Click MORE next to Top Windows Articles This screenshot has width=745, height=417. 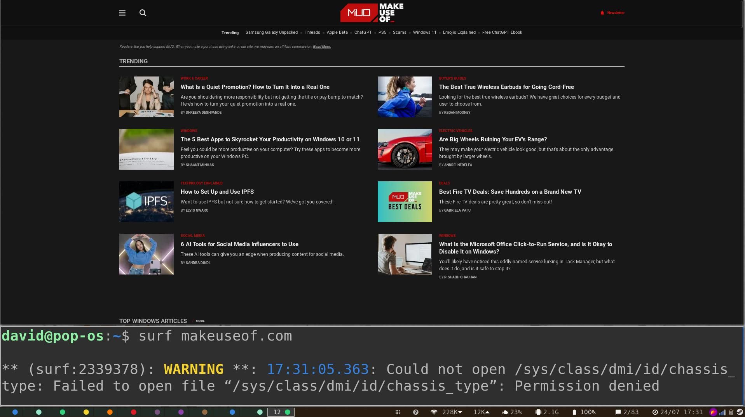coord(200,321)
